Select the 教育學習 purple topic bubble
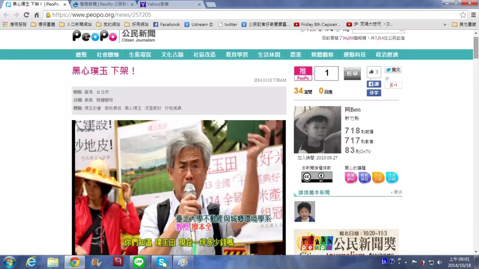Image resolution: width=479 pixels, height=269 pixels. click(365, 178)
